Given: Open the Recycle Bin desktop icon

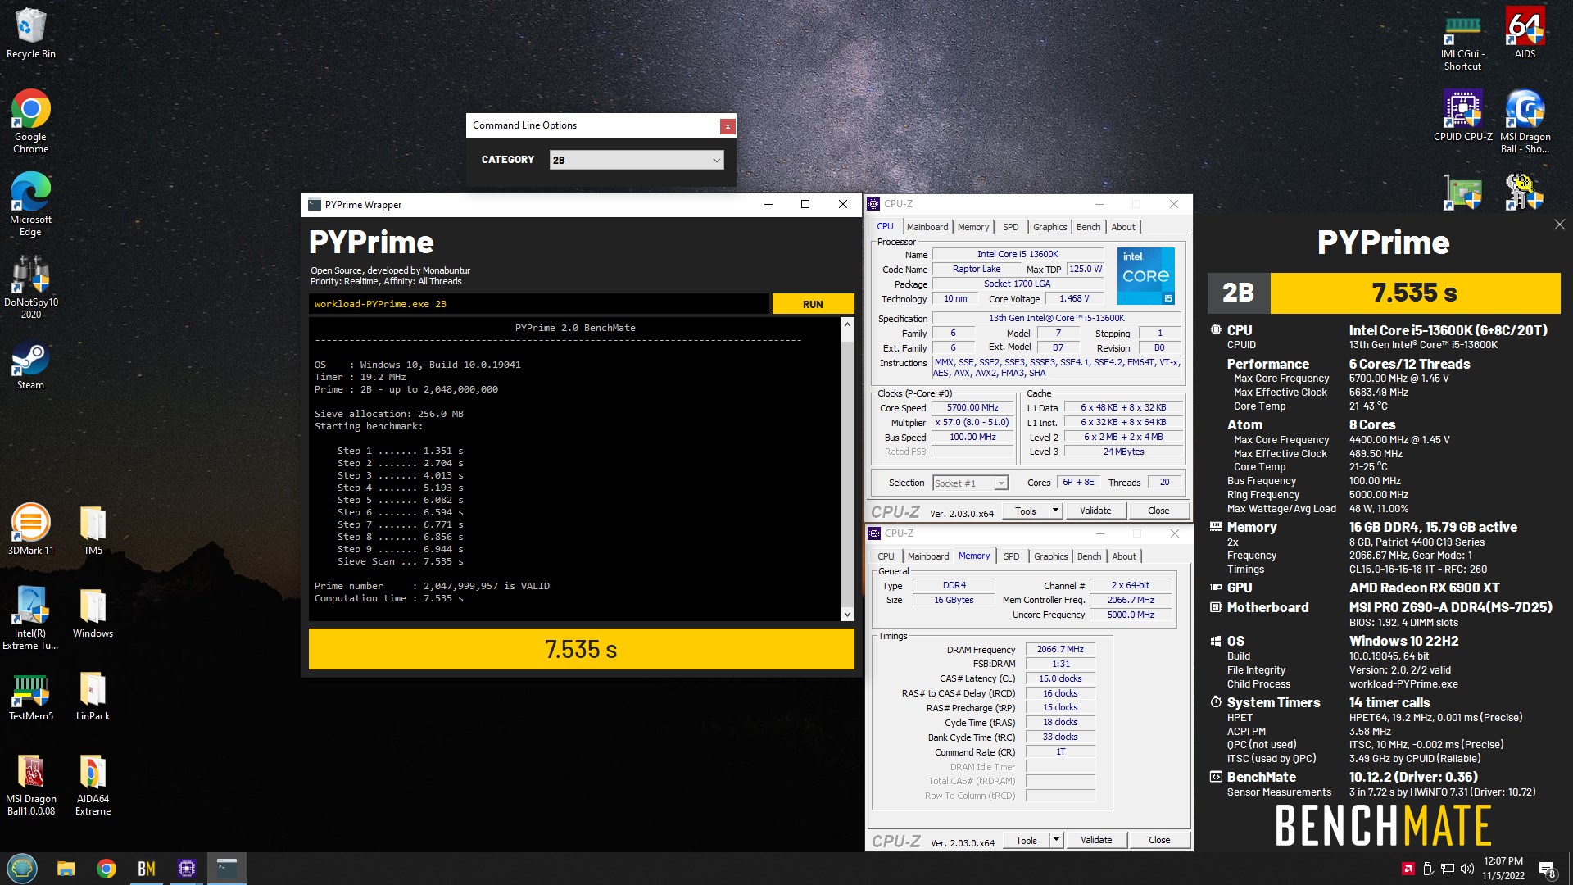Looking at the screenshot, I should coord(31,33).
